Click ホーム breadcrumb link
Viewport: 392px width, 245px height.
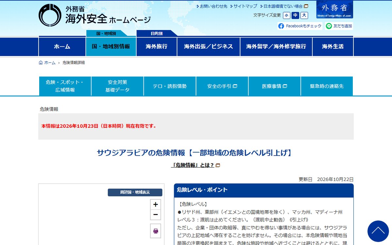[x=50, y=63]
